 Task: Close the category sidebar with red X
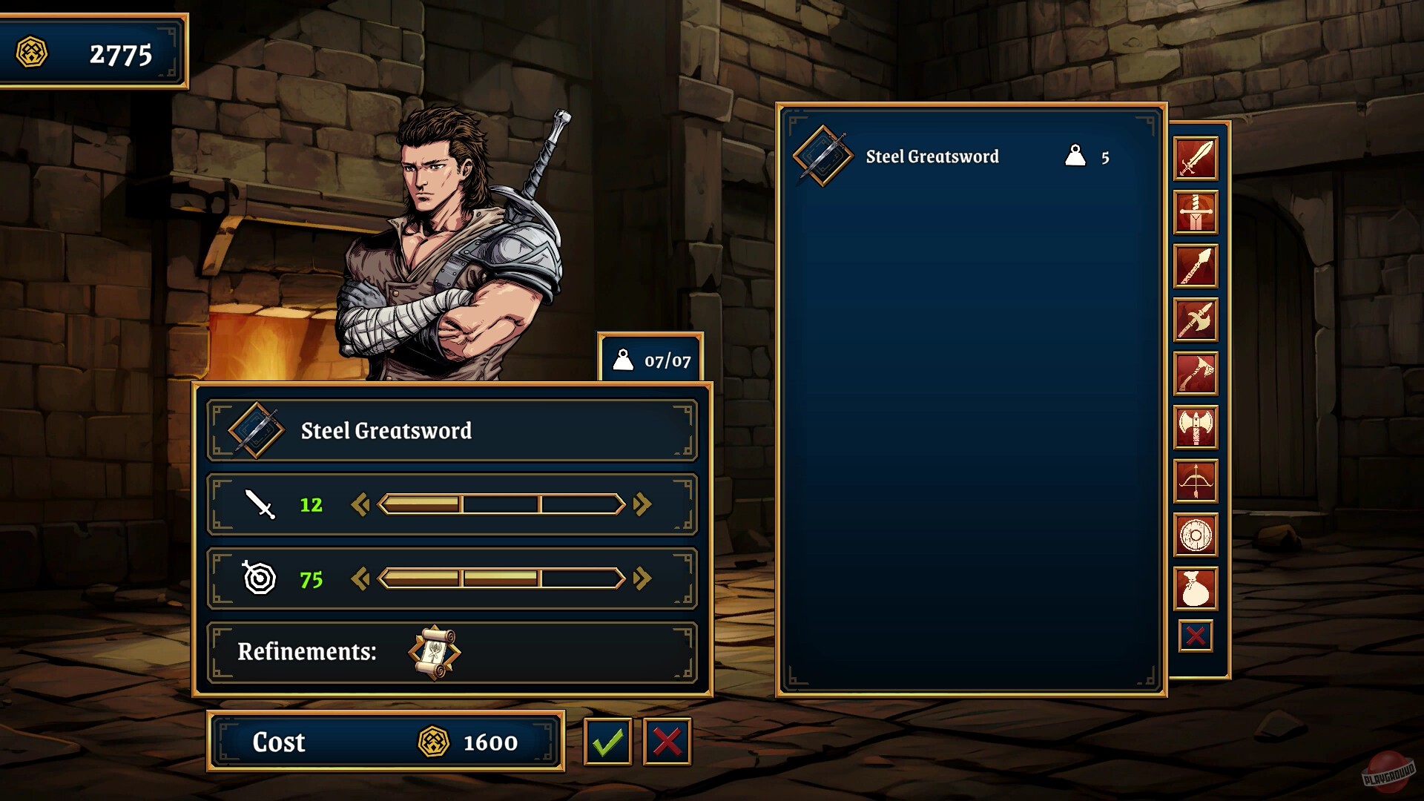(x=1196, y=636)
